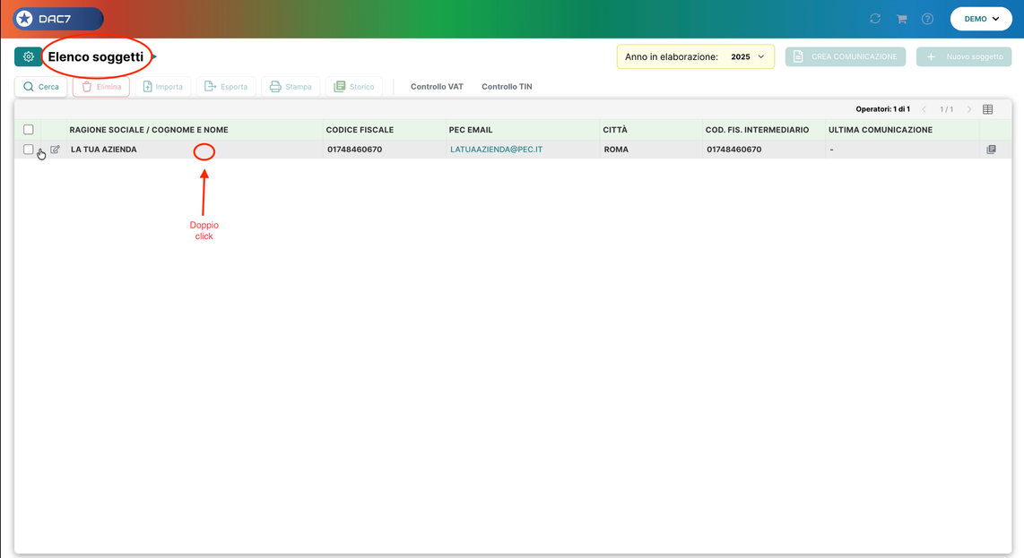This screenshot has width=1024, height=558.
Task: Click the Cerca search button
Action: [x=41, y=87]
